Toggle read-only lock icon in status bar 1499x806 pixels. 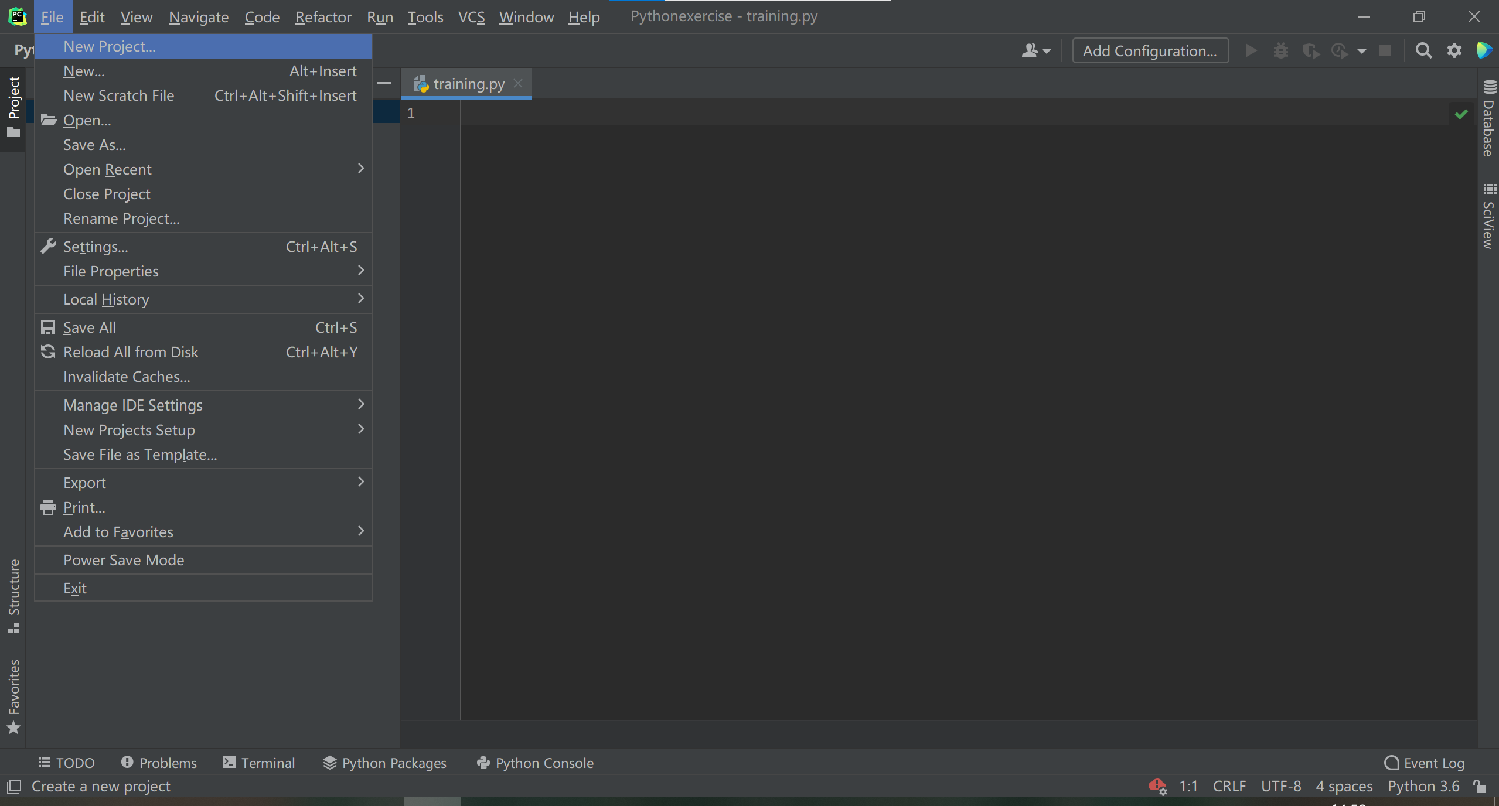coord(1480,786)
